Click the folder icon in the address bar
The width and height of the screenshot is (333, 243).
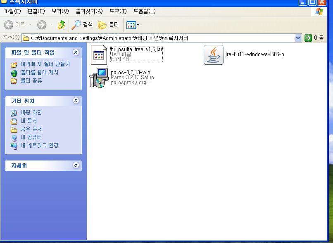tap(26, 38)
